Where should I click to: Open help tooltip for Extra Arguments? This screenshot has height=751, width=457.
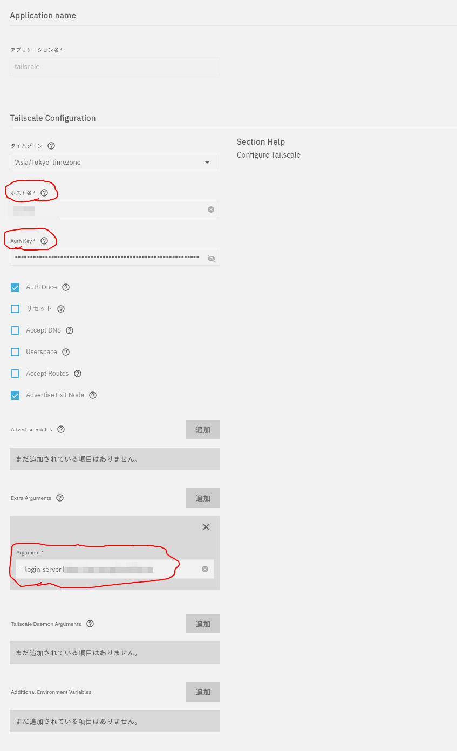coord(60,498)
